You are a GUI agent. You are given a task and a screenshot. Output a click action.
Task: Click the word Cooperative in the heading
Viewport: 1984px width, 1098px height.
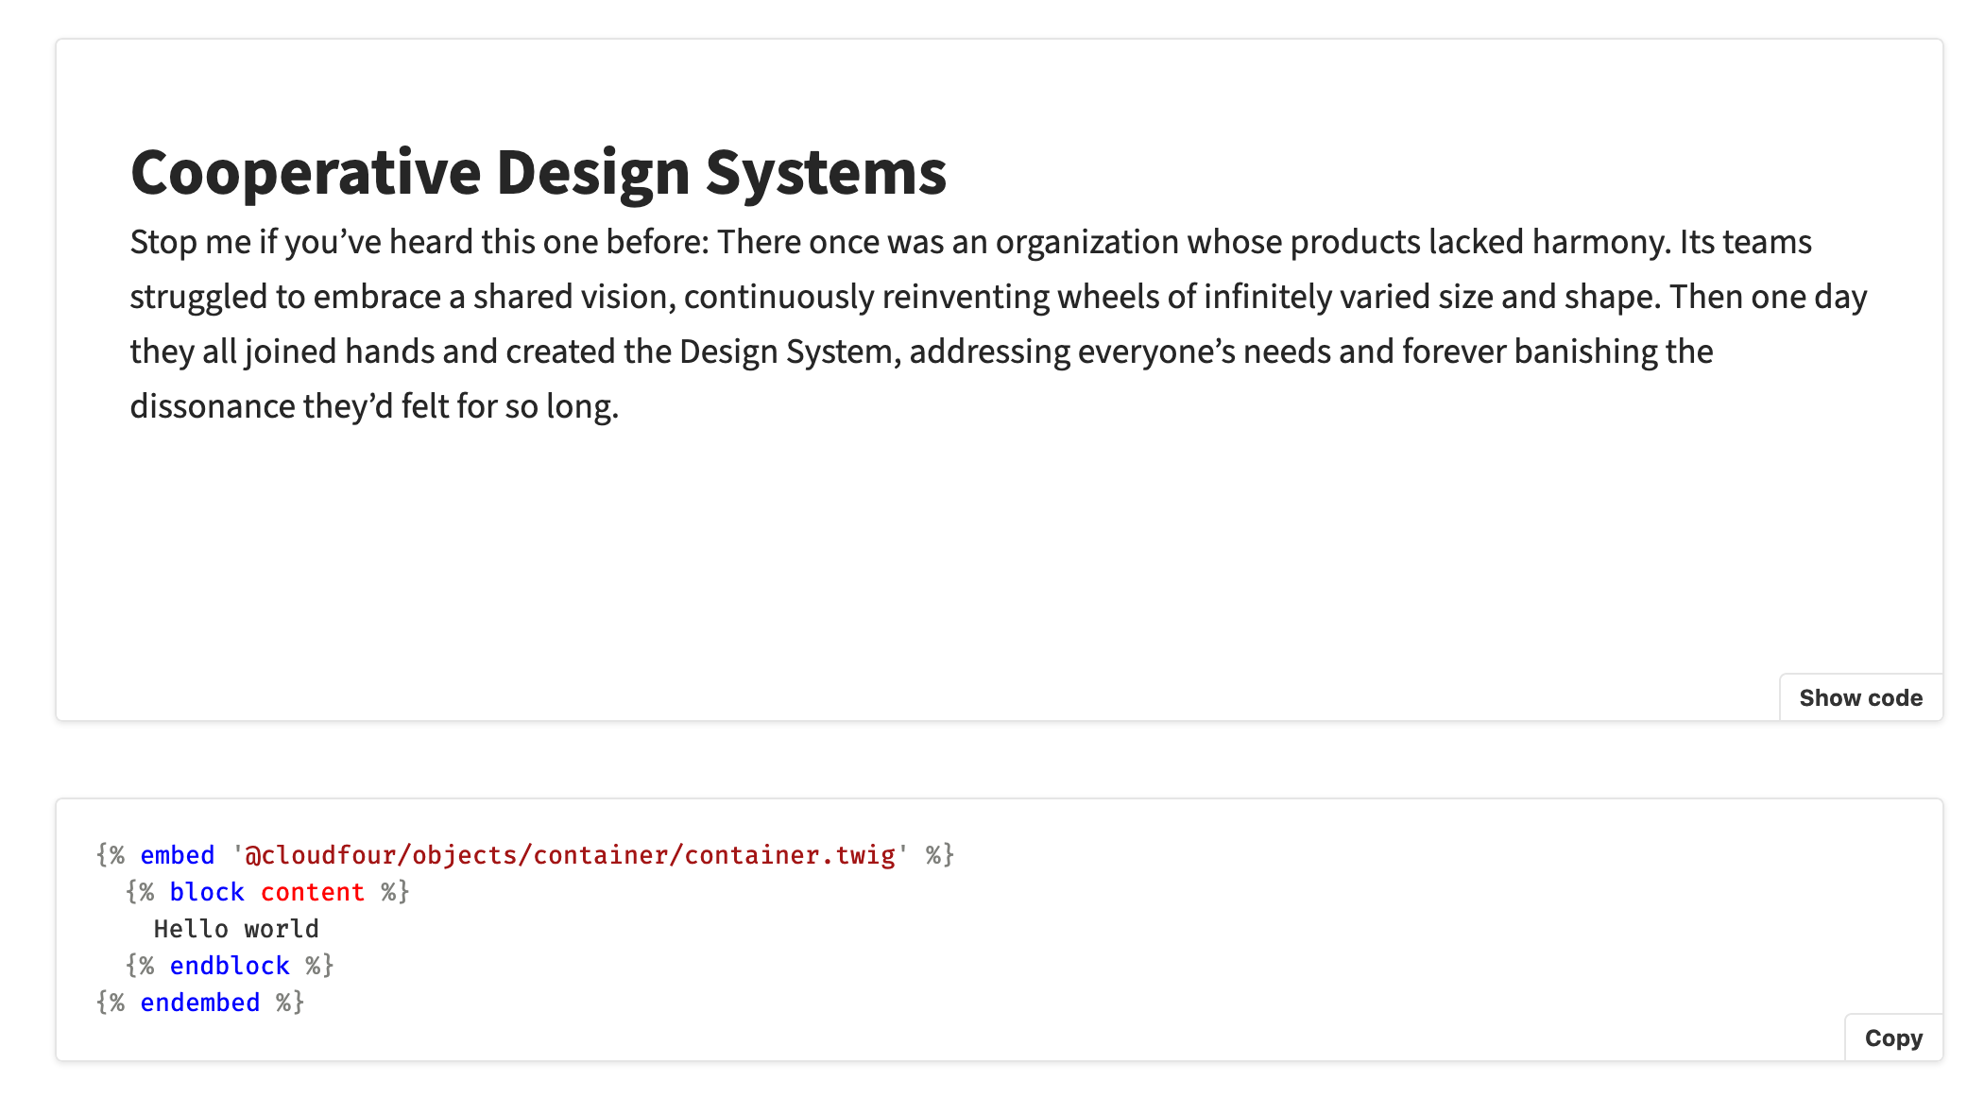[305, 173]
